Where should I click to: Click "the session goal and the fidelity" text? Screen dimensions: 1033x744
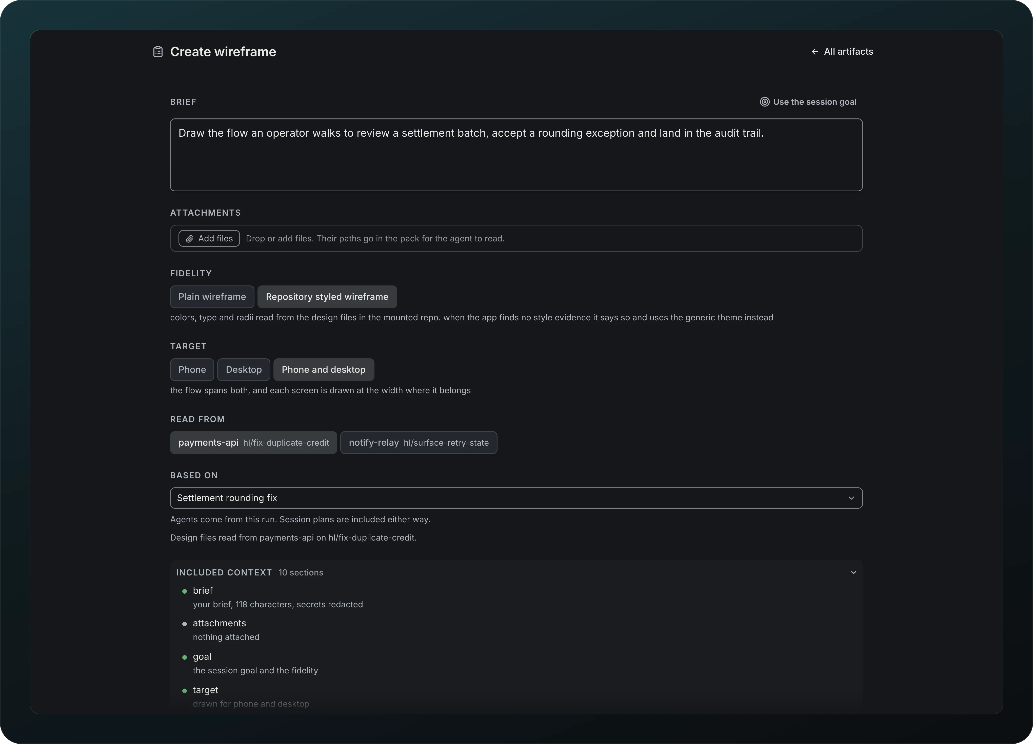[x=255, y=671]
